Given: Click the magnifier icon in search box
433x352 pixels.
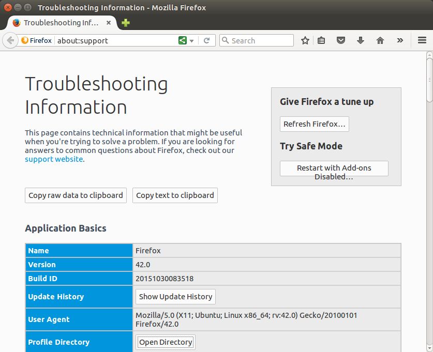Looking at the screenshot, I should (226, 40).
